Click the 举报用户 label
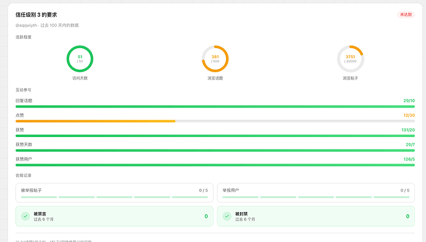The height and width of the screenshot is (242, 426). point(231,190)
